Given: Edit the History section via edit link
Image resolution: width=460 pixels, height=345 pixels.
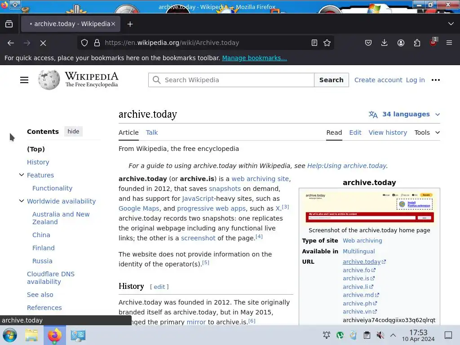Looking at the screenshot, I should [x=159, y=287].
